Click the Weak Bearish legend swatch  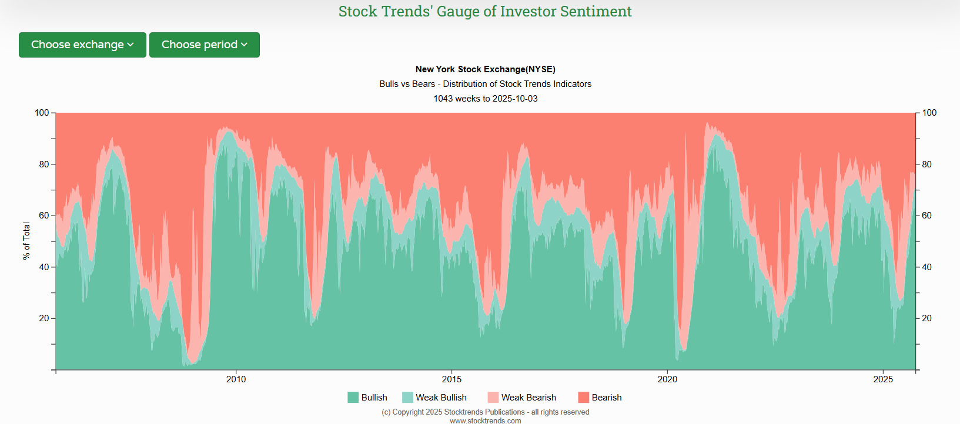pyautogui.click(x=493, y=398)
